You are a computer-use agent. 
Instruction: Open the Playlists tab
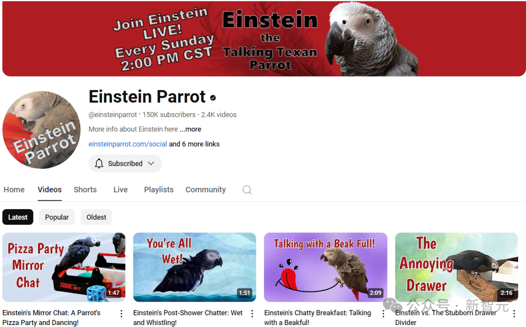(159, 190)
